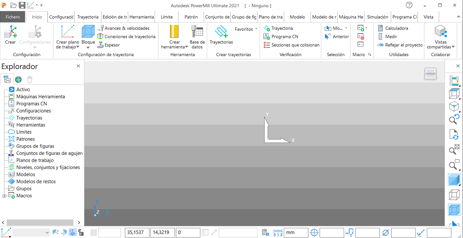This screenshot has width=463, height=238.
Task: Click the open folder icon in title bar
Action: (x=14, y=5)
